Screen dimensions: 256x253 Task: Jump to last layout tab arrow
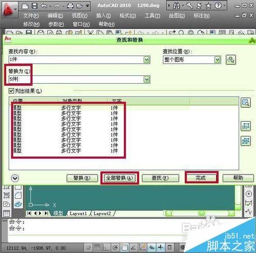[46, 213]
